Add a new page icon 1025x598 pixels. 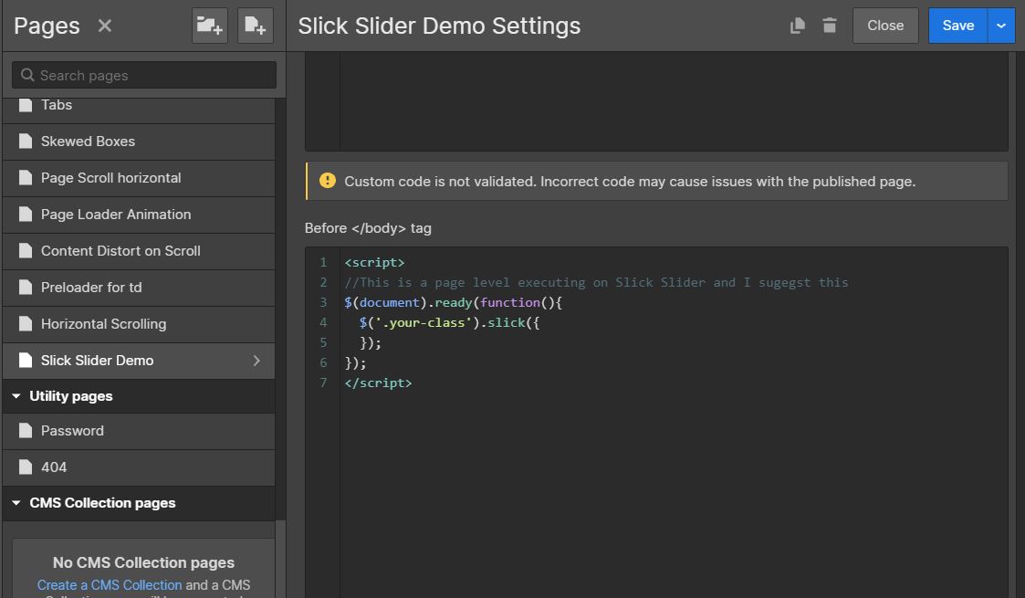(255, 26)
